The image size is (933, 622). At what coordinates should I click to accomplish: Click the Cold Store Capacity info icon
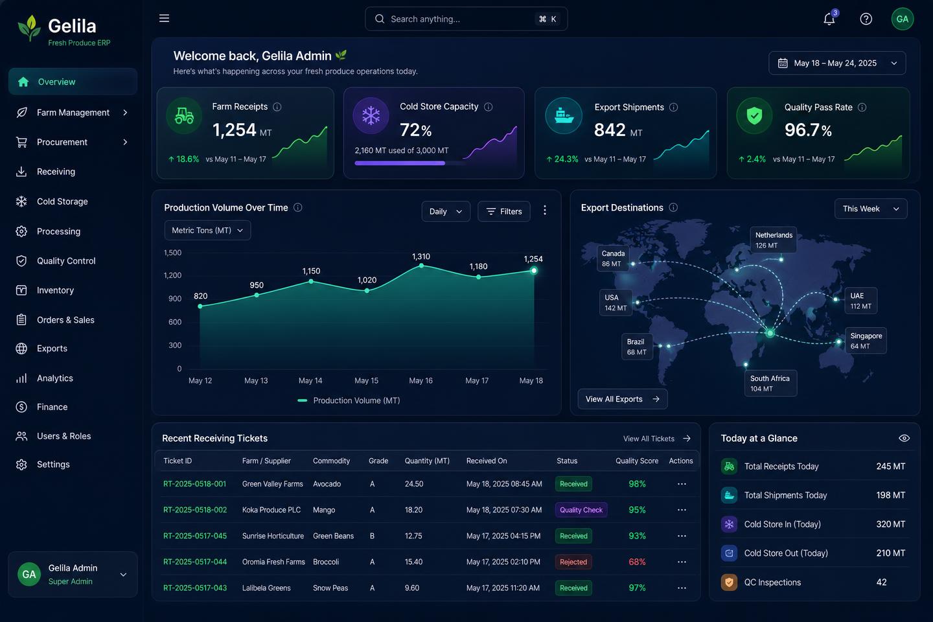point(489,107)
